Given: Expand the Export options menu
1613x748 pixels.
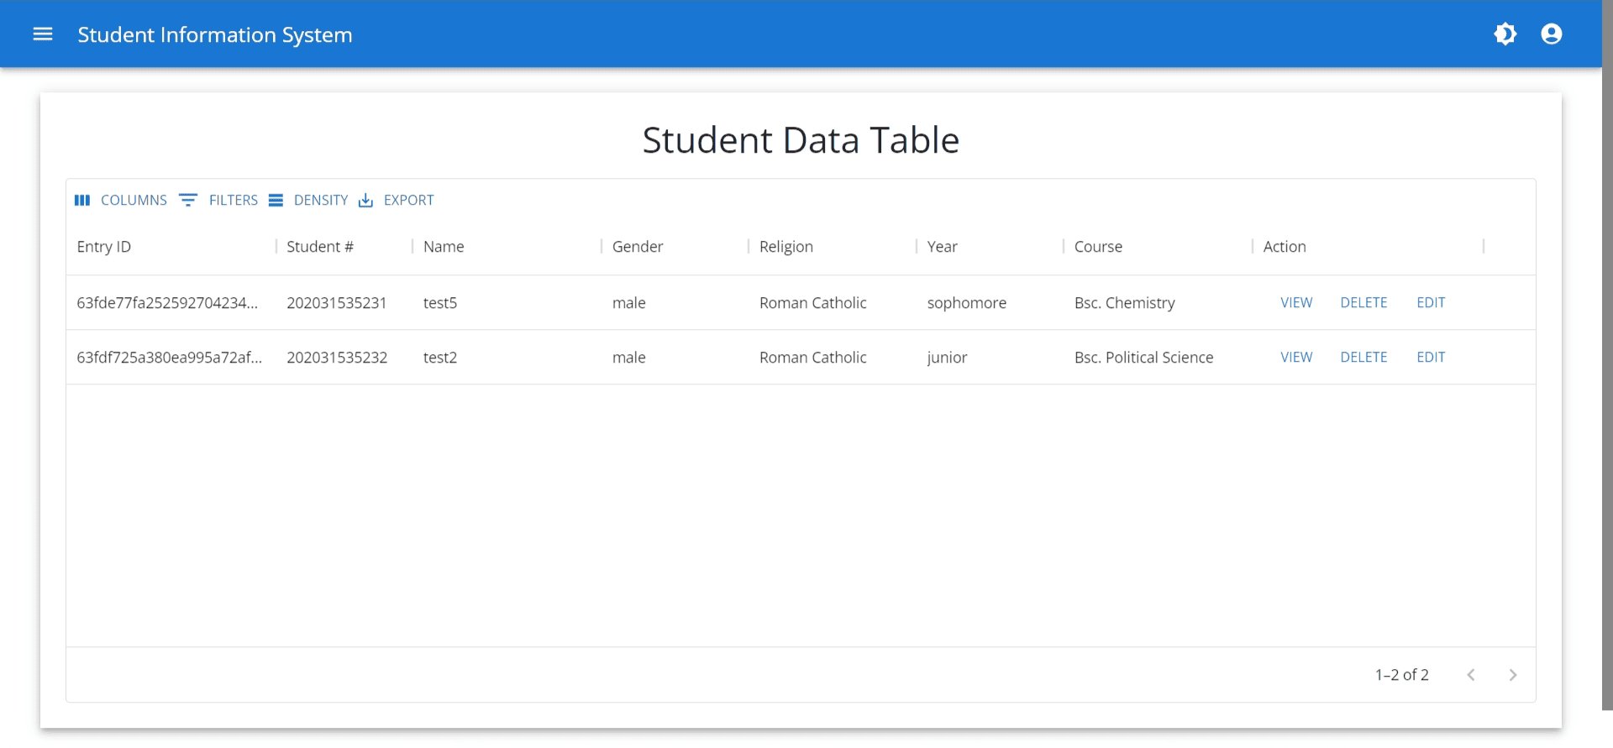Looking at the screenshot, I should [x=397, y=201].
